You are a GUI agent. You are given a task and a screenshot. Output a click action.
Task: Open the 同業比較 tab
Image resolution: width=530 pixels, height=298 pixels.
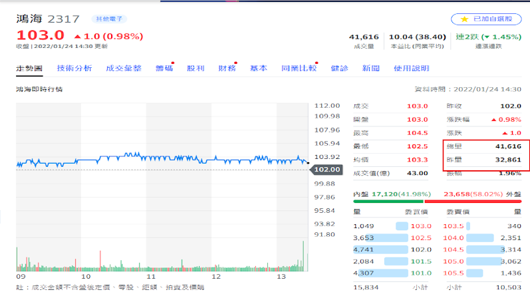click(x=299, y=69)
